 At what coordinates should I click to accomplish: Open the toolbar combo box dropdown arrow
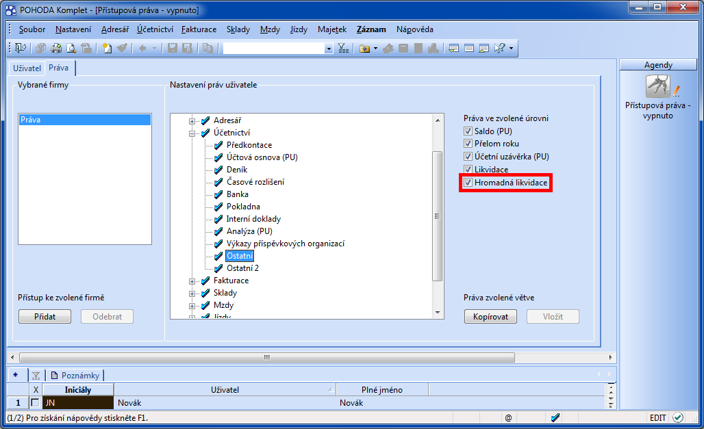(x=329, y=49)
